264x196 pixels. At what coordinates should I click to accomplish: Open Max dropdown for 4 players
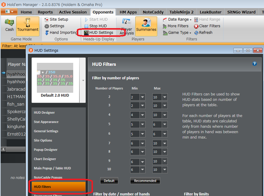pos(164,115)
